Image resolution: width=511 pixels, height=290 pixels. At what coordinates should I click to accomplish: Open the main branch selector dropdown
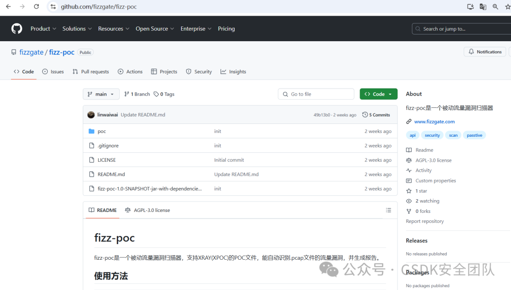click(x=101, y=94)
